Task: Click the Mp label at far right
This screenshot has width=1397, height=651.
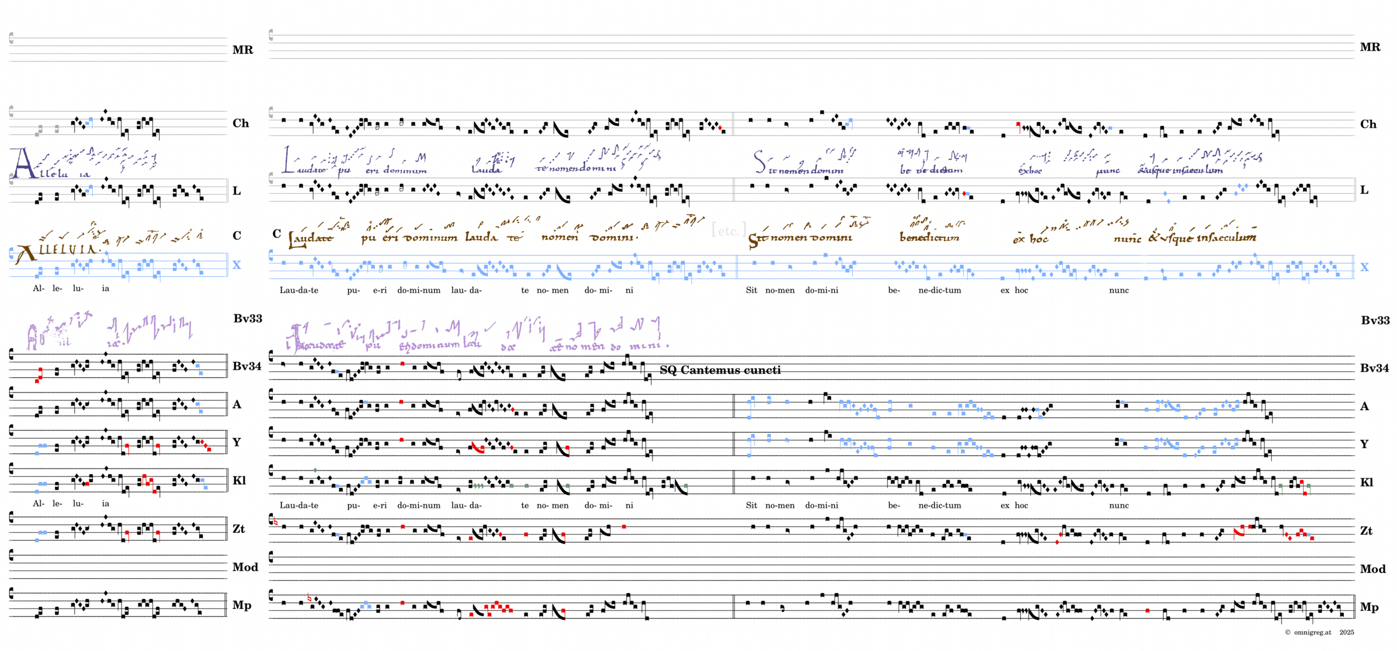Action: click(x=1369, y=607)
